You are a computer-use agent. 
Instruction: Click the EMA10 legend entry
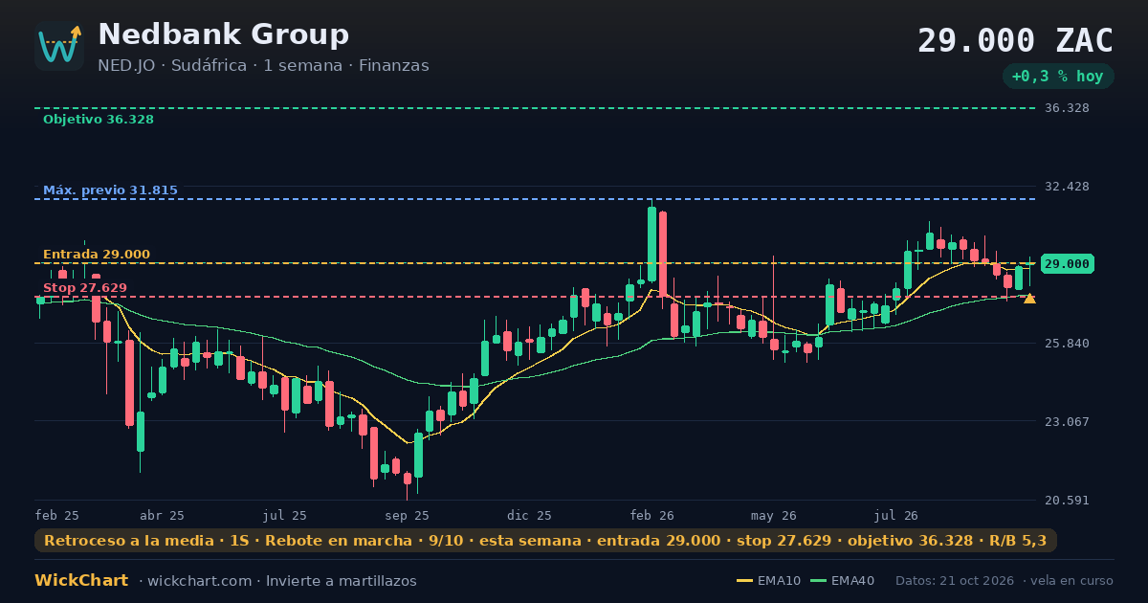[768, 581]
